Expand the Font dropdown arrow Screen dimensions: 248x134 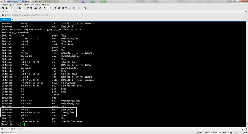(x=52, y=8)
